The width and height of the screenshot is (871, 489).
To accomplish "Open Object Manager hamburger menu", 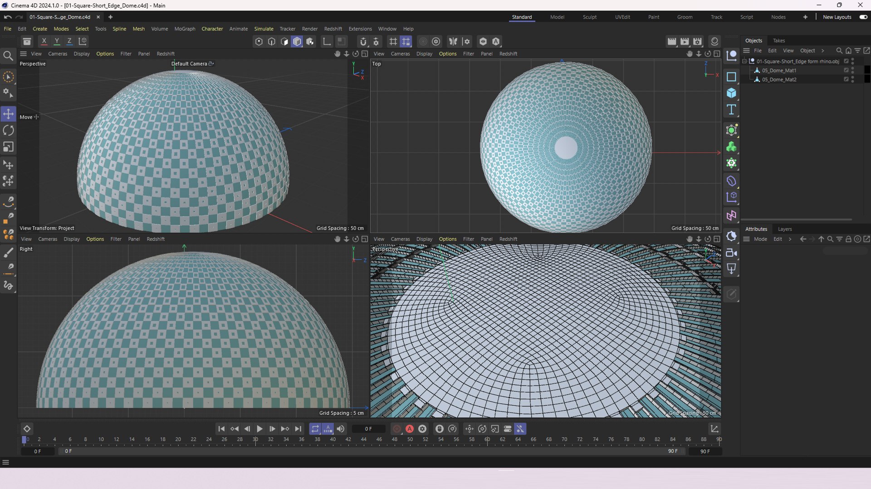I will 746,51.
